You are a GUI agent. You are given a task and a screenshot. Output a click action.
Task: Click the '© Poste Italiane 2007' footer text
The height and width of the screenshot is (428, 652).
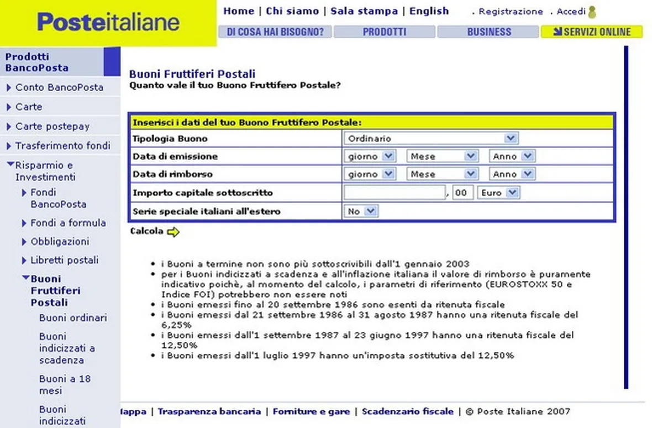coord(518,412)
